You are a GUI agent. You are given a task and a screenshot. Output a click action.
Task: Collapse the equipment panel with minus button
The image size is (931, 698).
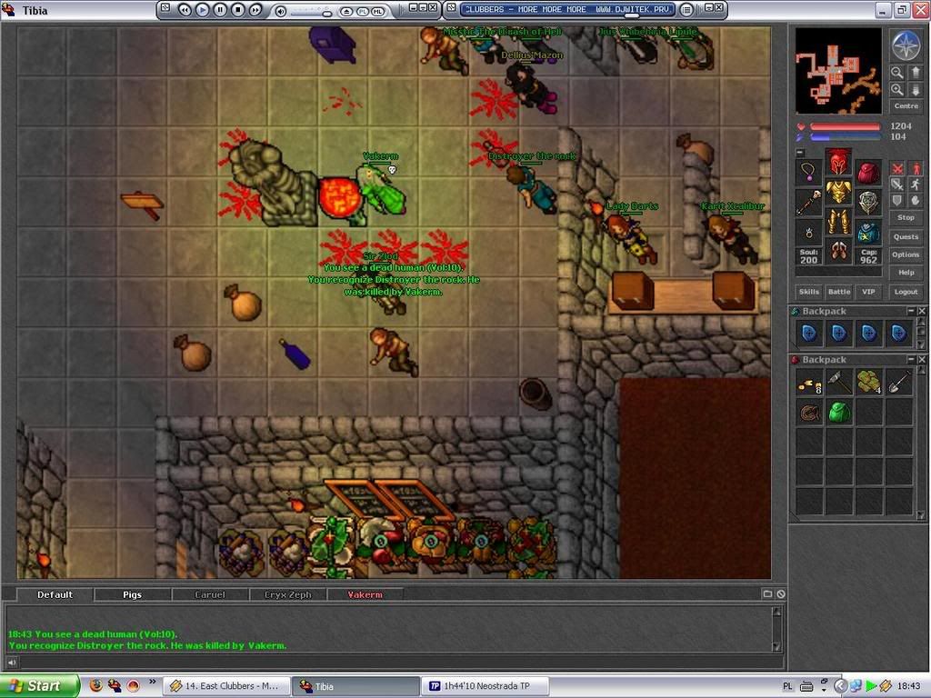(x=800, y=153)
